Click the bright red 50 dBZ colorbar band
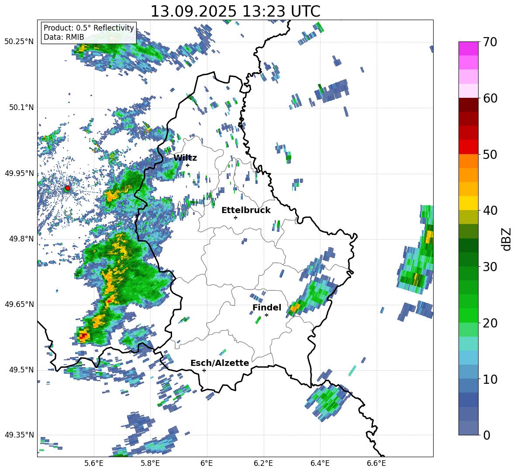Image resolution: width=517 pixels, height=472 pixels. 468,147
